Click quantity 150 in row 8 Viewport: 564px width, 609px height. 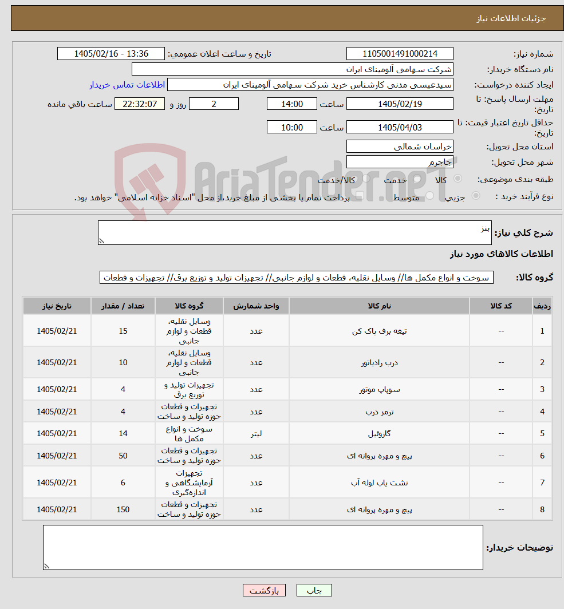(x=123, y=509)
